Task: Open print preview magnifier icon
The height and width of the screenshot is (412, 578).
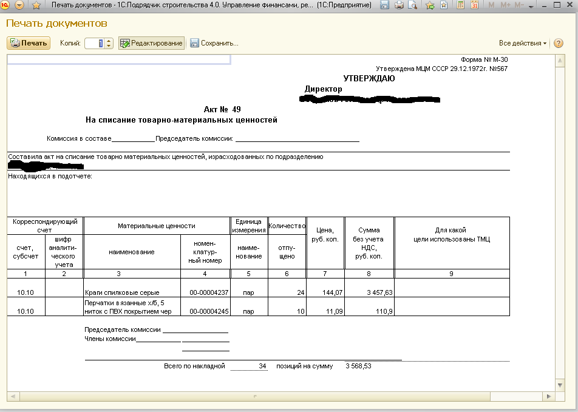Action: (x=413, y=5)
